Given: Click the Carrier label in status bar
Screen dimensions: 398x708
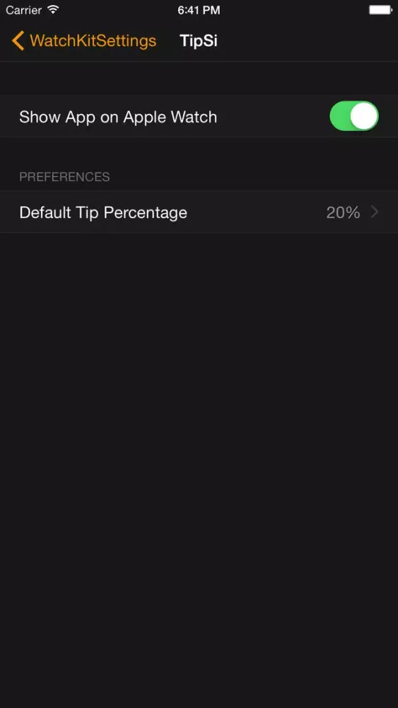Looking at the screenshot, I should pos(24,10).
